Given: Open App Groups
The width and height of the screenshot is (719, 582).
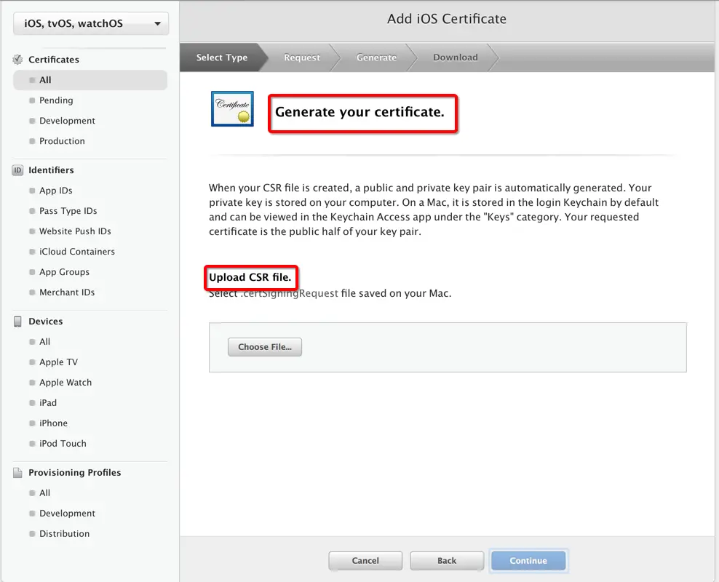Looking at the screenshot, I should click(64, 272).
